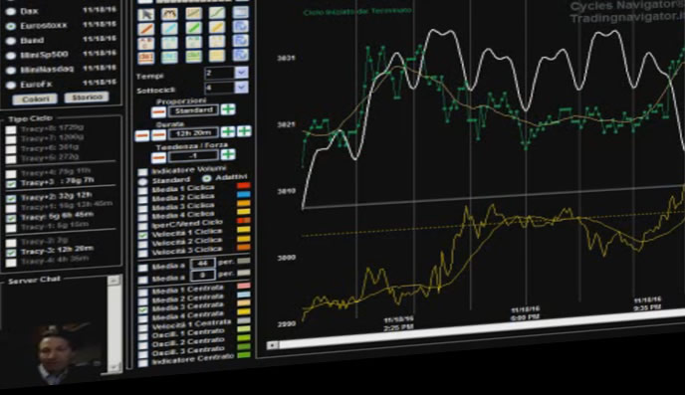Select the Bund instrument
The height and width of the screenshot is (395, 685).
tap(10, 41)
